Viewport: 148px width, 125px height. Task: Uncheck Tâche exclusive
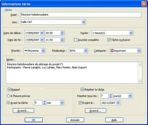click(x=109, y=40)
